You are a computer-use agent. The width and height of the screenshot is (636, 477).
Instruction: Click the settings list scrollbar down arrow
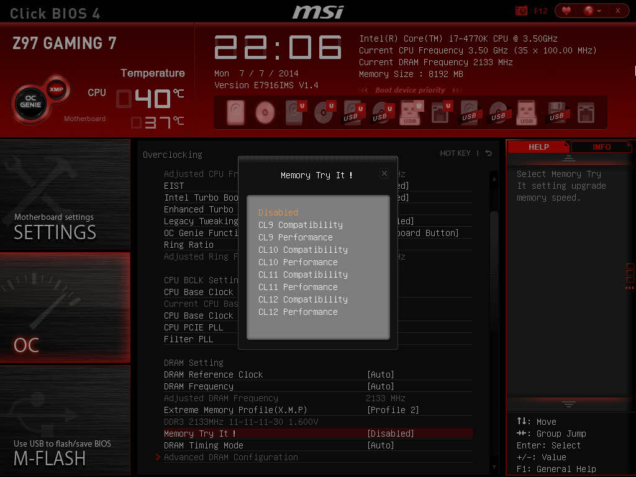tap(494, 467)
